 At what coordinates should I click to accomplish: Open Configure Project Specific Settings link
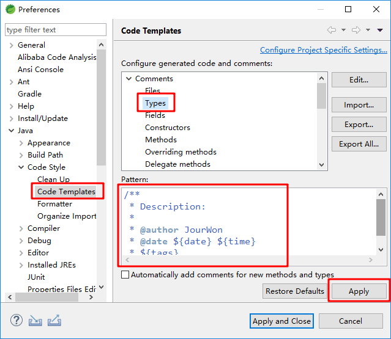point(324,49)
